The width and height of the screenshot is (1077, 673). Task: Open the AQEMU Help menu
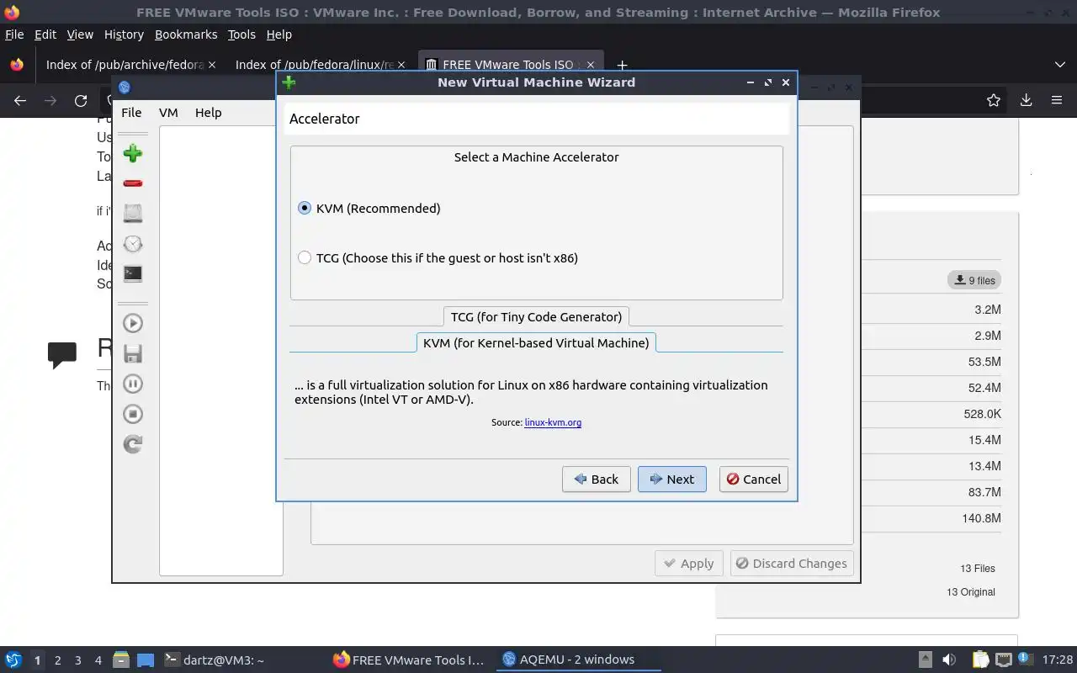tap(208, 112)
